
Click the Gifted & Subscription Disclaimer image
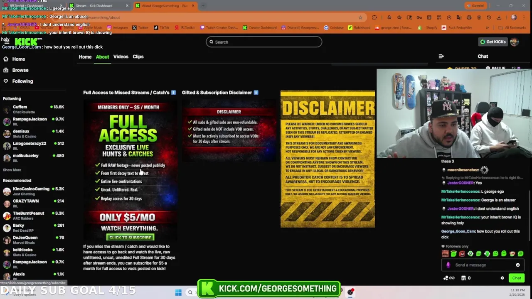(x=229, y=131)
